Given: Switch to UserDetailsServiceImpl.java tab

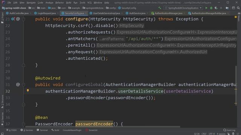Looking at the screenshot, I should pyautogui.click(x=106, y=13).
